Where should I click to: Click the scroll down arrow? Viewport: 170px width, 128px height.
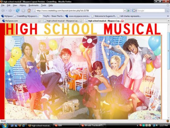point(169,118)
